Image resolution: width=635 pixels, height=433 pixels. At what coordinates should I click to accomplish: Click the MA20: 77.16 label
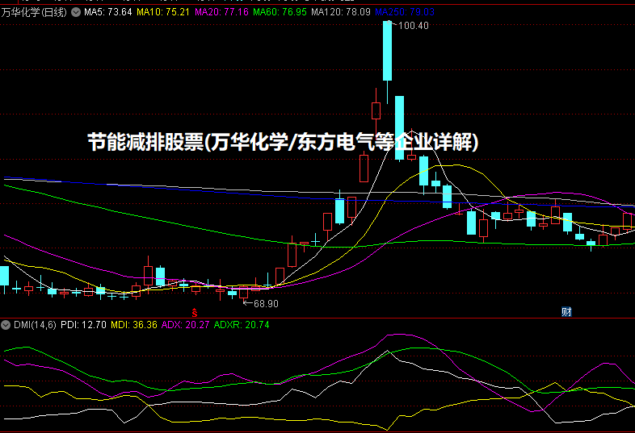(221, 12)
